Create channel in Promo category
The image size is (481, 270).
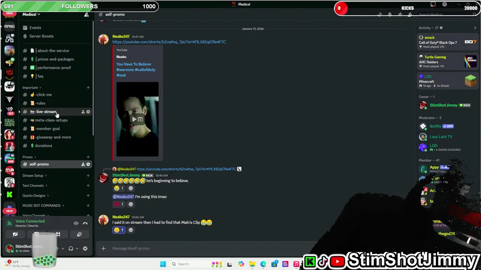[x=88, y=157]
